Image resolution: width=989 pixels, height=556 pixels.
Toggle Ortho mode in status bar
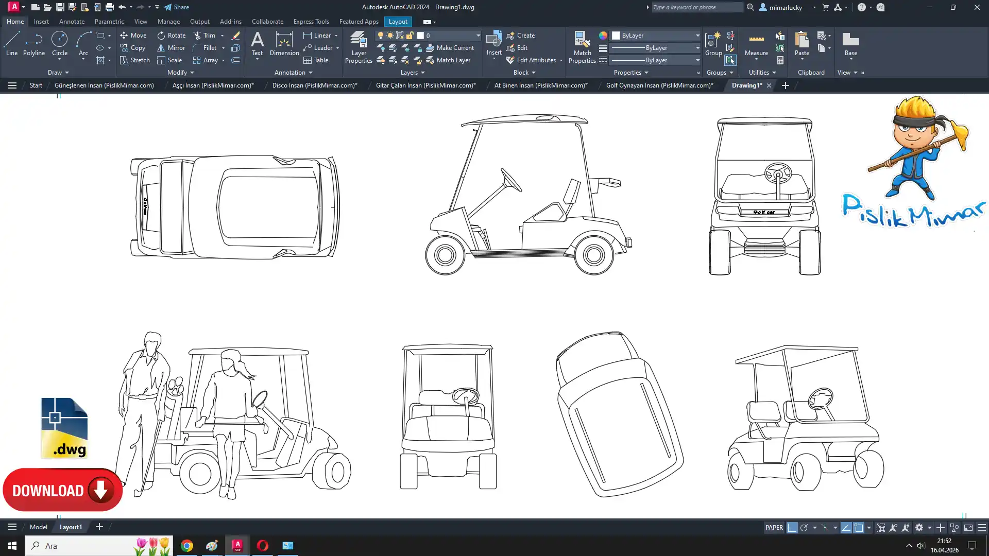pyautogui.click(x=792, y=528)
